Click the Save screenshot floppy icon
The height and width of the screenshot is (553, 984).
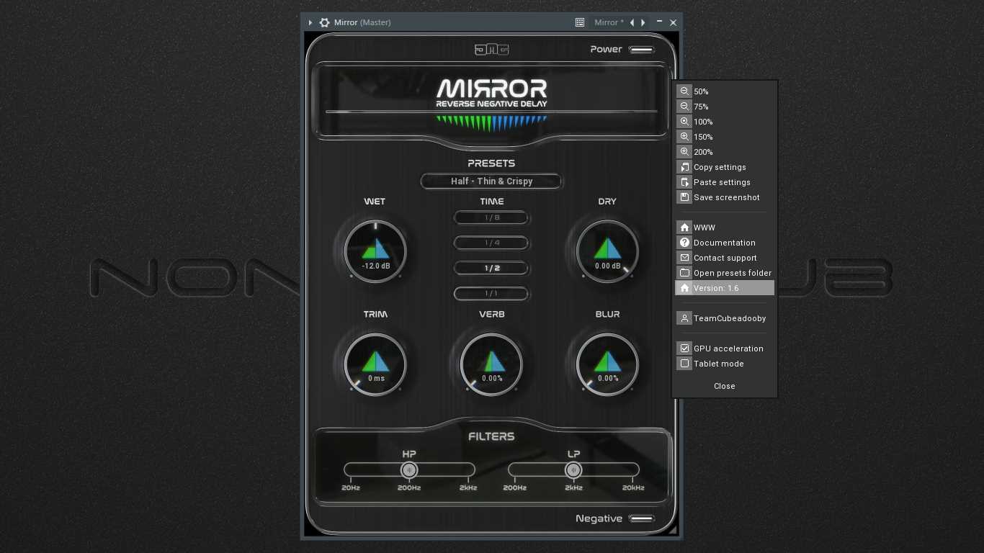click(x=684, y=197)
